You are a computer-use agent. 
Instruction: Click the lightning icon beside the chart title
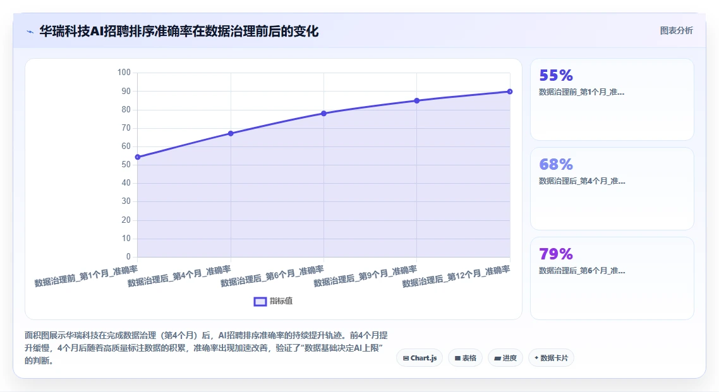pyautogui.click(x=30, y=32)
